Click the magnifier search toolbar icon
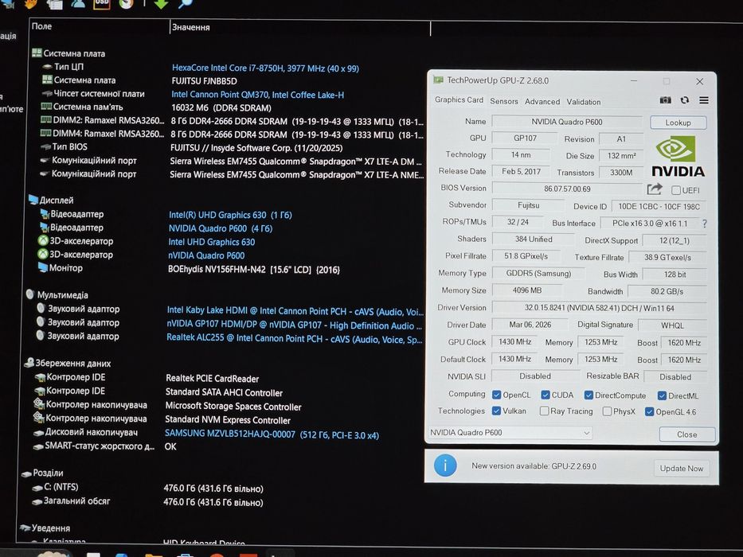This screenshot has height=557, width=743. (x=186, y=3)
